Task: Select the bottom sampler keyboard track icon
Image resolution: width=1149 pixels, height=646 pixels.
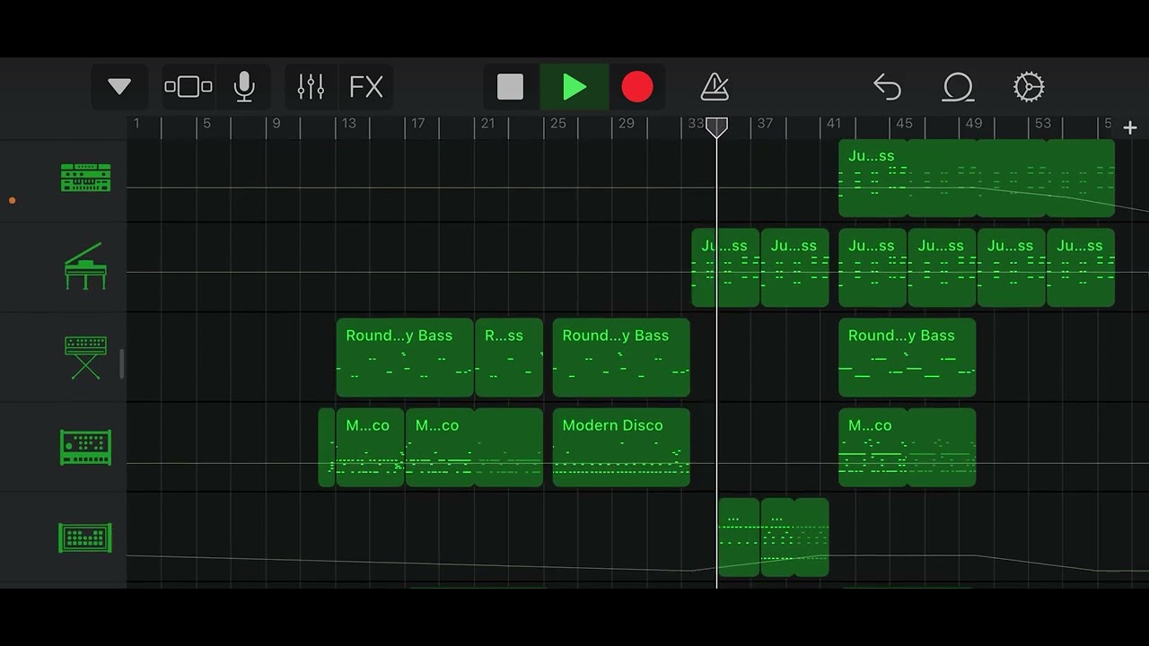Action: click(86, 537)
